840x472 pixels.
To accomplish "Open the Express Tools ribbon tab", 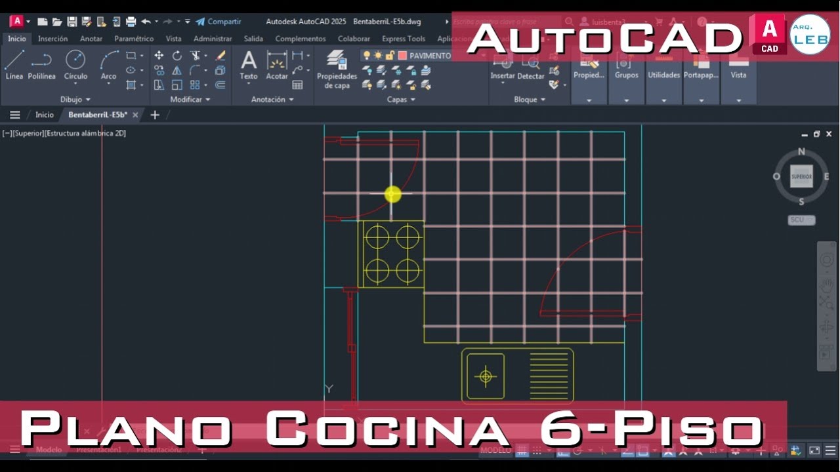I will tap(404, 39).
